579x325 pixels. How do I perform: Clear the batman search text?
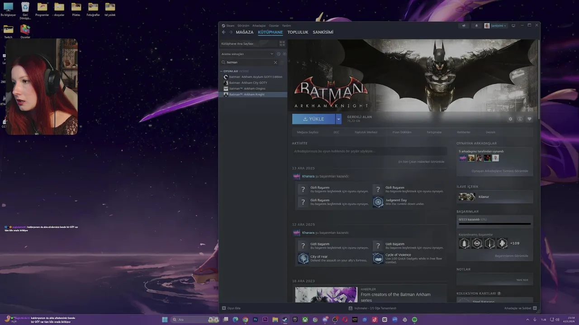(275, 62)
